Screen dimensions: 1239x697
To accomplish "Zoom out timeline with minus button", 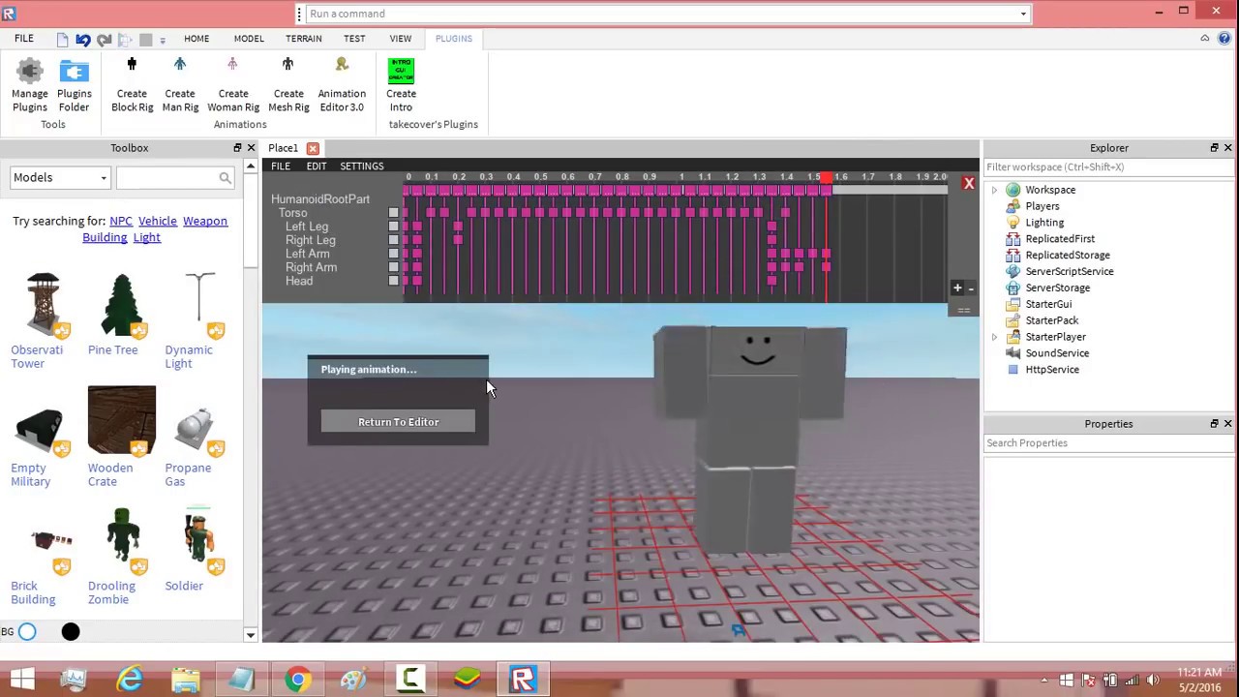I will 971,288.
